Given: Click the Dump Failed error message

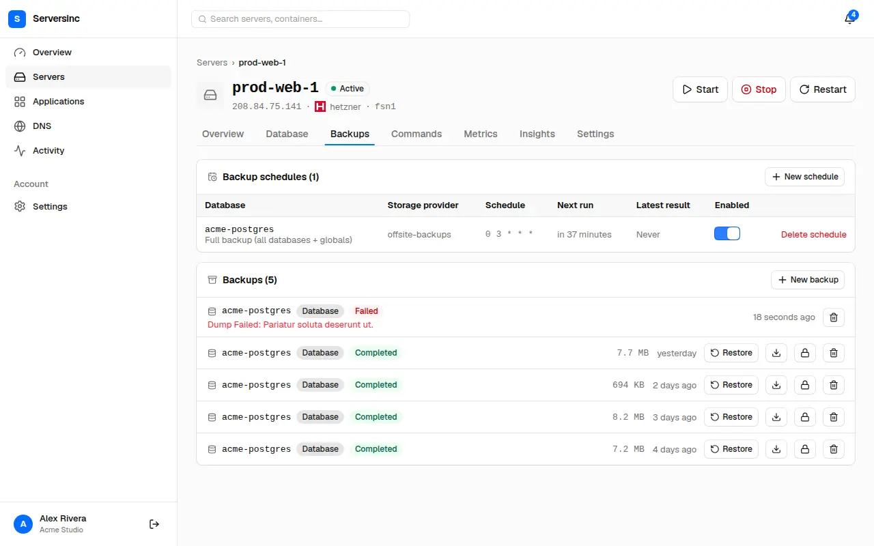Looking at the screenshot, I should (290, 325).
